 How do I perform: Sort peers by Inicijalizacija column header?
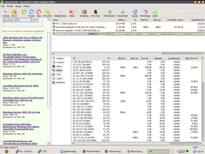pyautogui.click(x=174, y=58)
